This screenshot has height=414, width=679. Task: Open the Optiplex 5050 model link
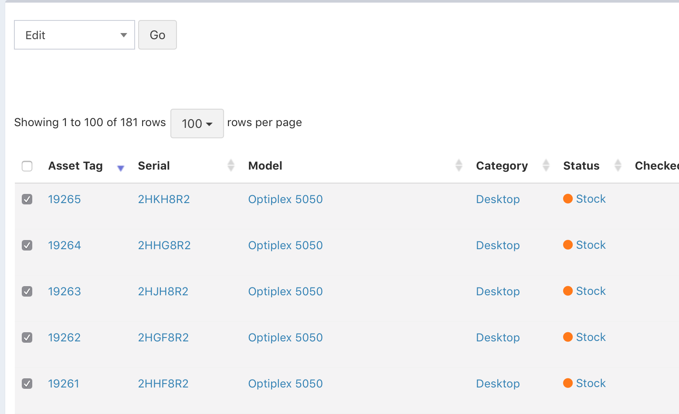(285, 199)
